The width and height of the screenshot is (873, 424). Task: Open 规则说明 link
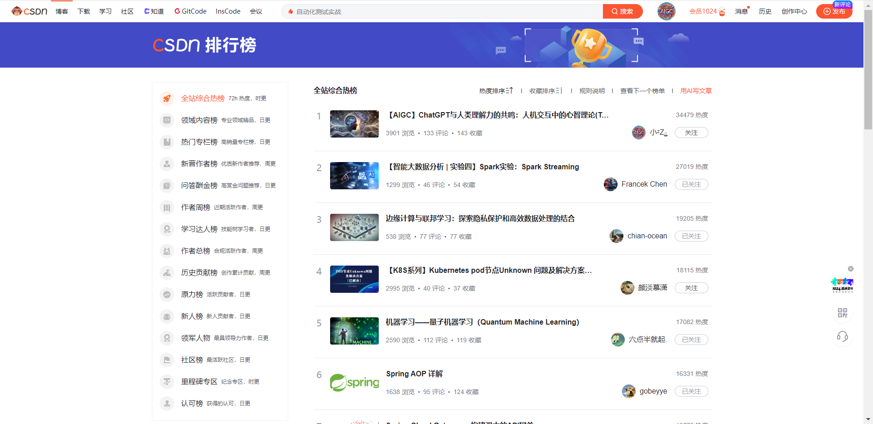[x=592, y=91]
